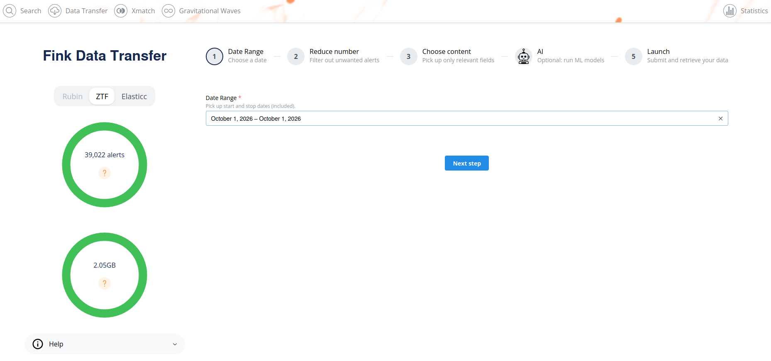Jump to the AI step label
771x361 pixels.
click(540, 51)
